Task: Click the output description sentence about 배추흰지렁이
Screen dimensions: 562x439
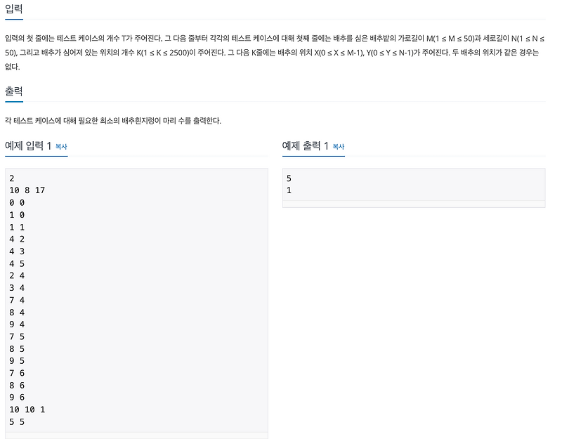Action: [113, 120]
